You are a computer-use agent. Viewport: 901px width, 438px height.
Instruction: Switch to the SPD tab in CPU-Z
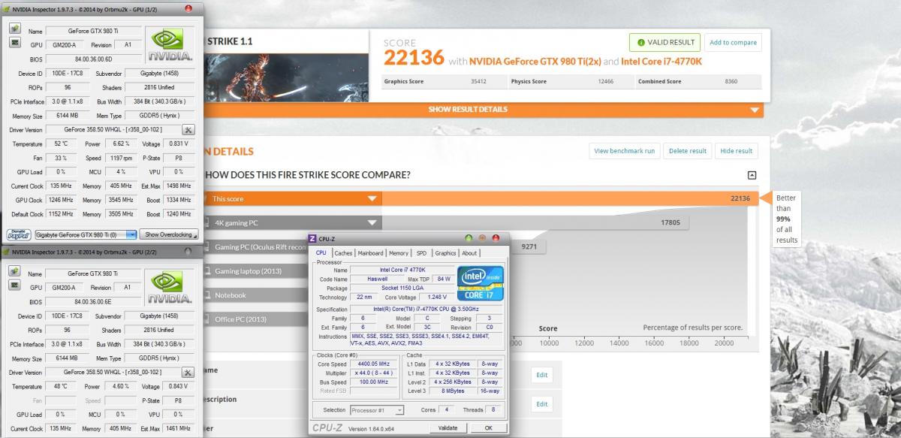[421, 253]
